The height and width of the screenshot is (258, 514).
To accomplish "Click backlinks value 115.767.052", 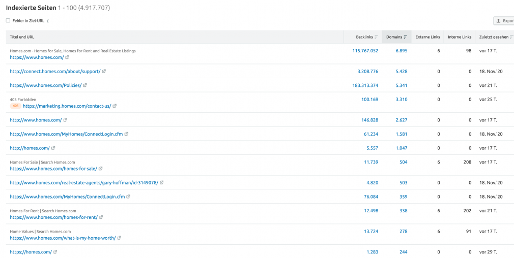I will pyautogui.click(x=365, y=51).
